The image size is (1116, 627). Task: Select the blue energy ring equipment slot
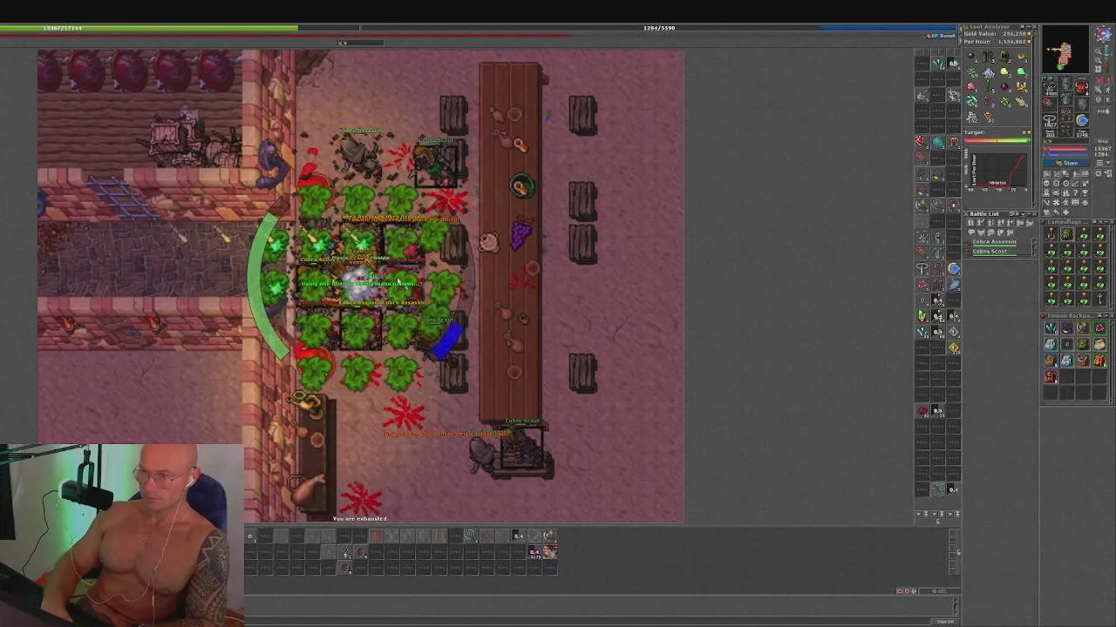1082,120
